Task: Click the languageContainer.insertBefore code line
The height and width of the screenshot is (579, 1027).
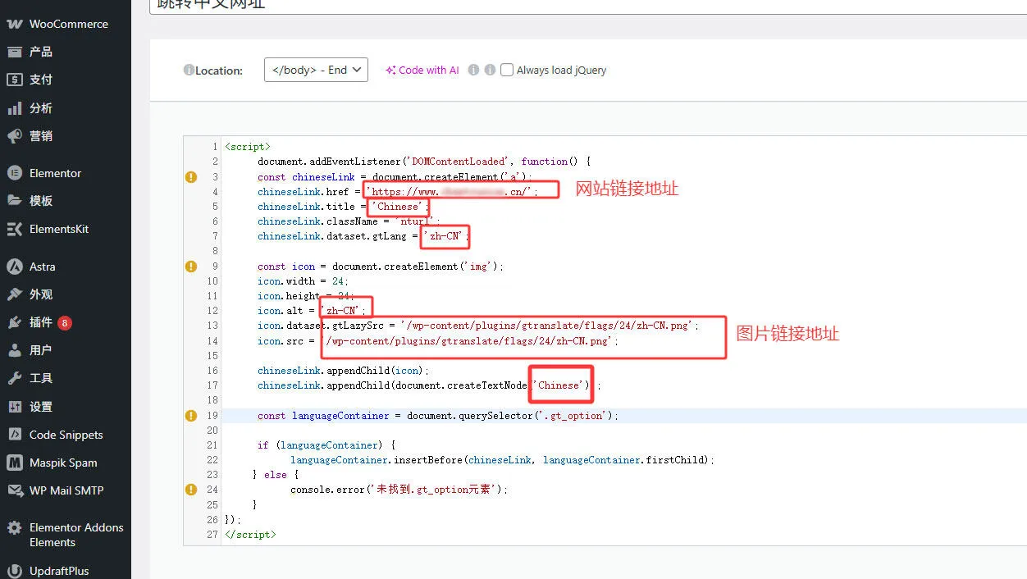Action: (503, 460)
